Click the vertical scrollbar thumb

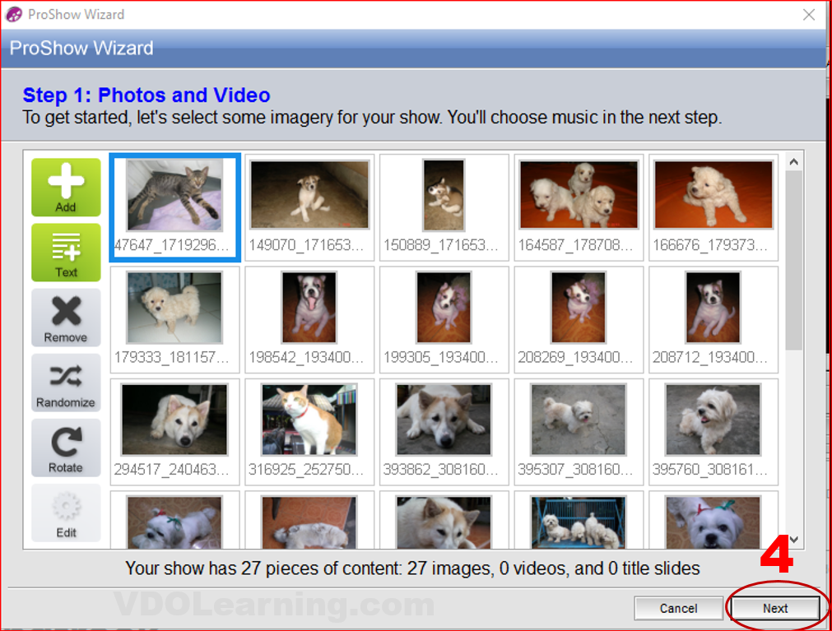click(794, 260)
